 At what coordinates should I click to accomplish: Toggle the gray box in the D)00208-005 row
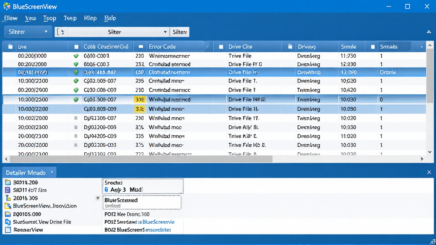76,127
